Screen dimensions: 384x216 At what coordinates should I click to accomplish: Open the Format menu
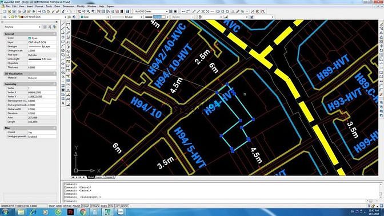[x=39, y=6]
